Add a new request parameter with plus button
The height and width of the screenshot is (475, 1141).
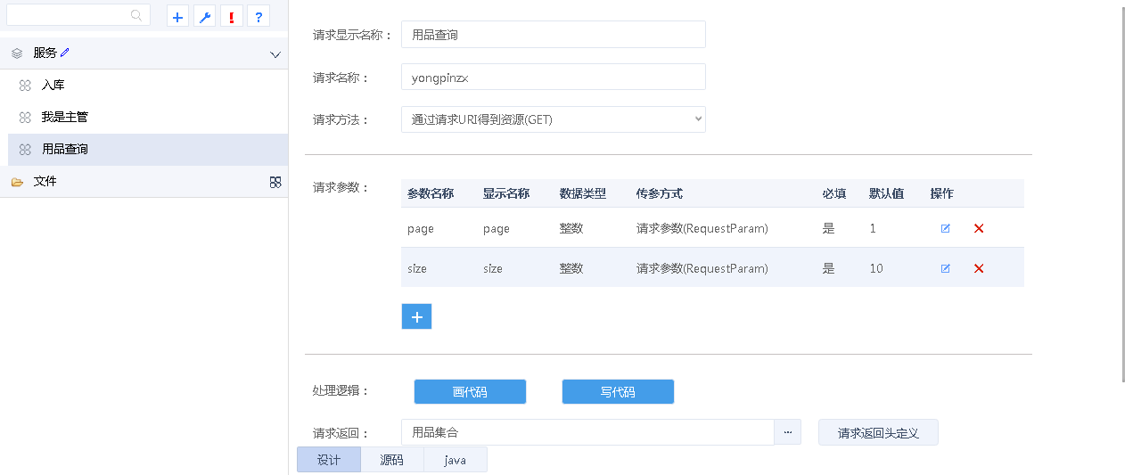416,316
